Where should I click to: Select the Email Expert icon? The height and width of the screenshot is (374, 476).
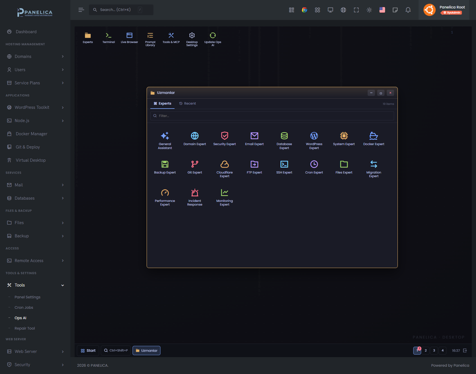click(254, 139)
